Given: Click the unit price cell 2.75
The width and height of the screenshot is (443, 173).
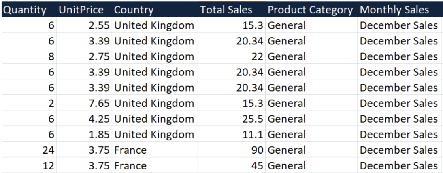Looking at the screenshot, I should [98, 56].
